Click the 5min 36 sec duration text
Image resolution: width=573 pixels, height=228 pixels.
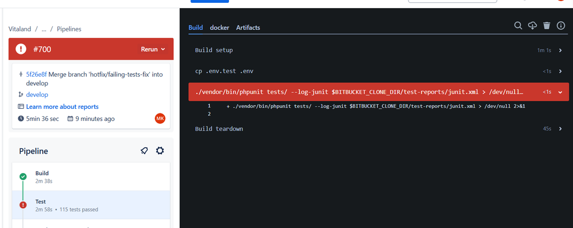pyautogui.click(x=42, y=119)
